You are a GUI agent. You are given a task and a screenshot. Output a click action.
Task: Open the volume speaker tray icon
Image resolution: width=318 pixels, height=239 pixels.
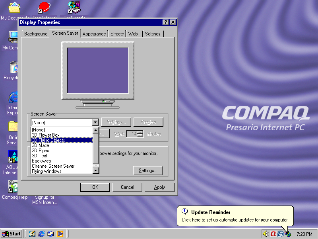point(266,234)
